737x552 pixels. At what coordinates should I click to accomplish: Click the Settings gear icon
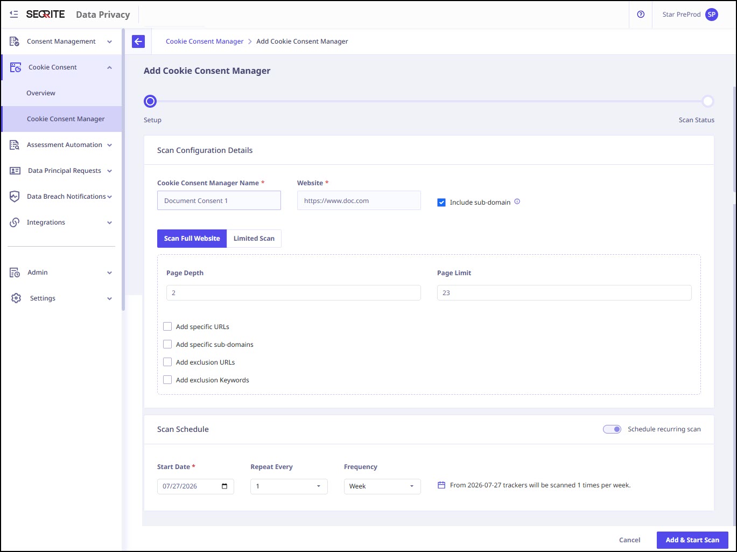(x=16, y=298)
